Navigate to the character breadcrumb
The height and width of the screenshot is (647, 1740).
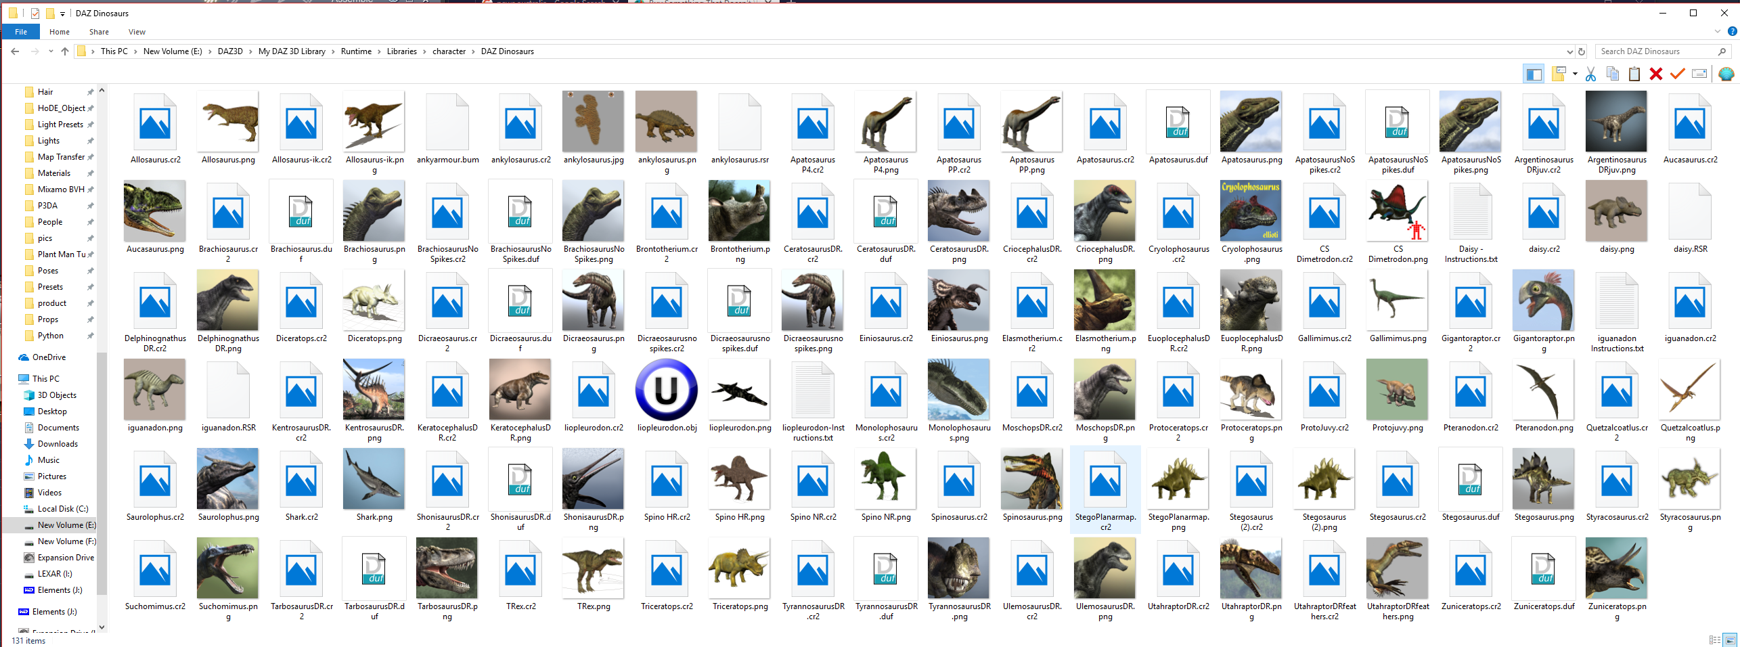tap(449, 51)
